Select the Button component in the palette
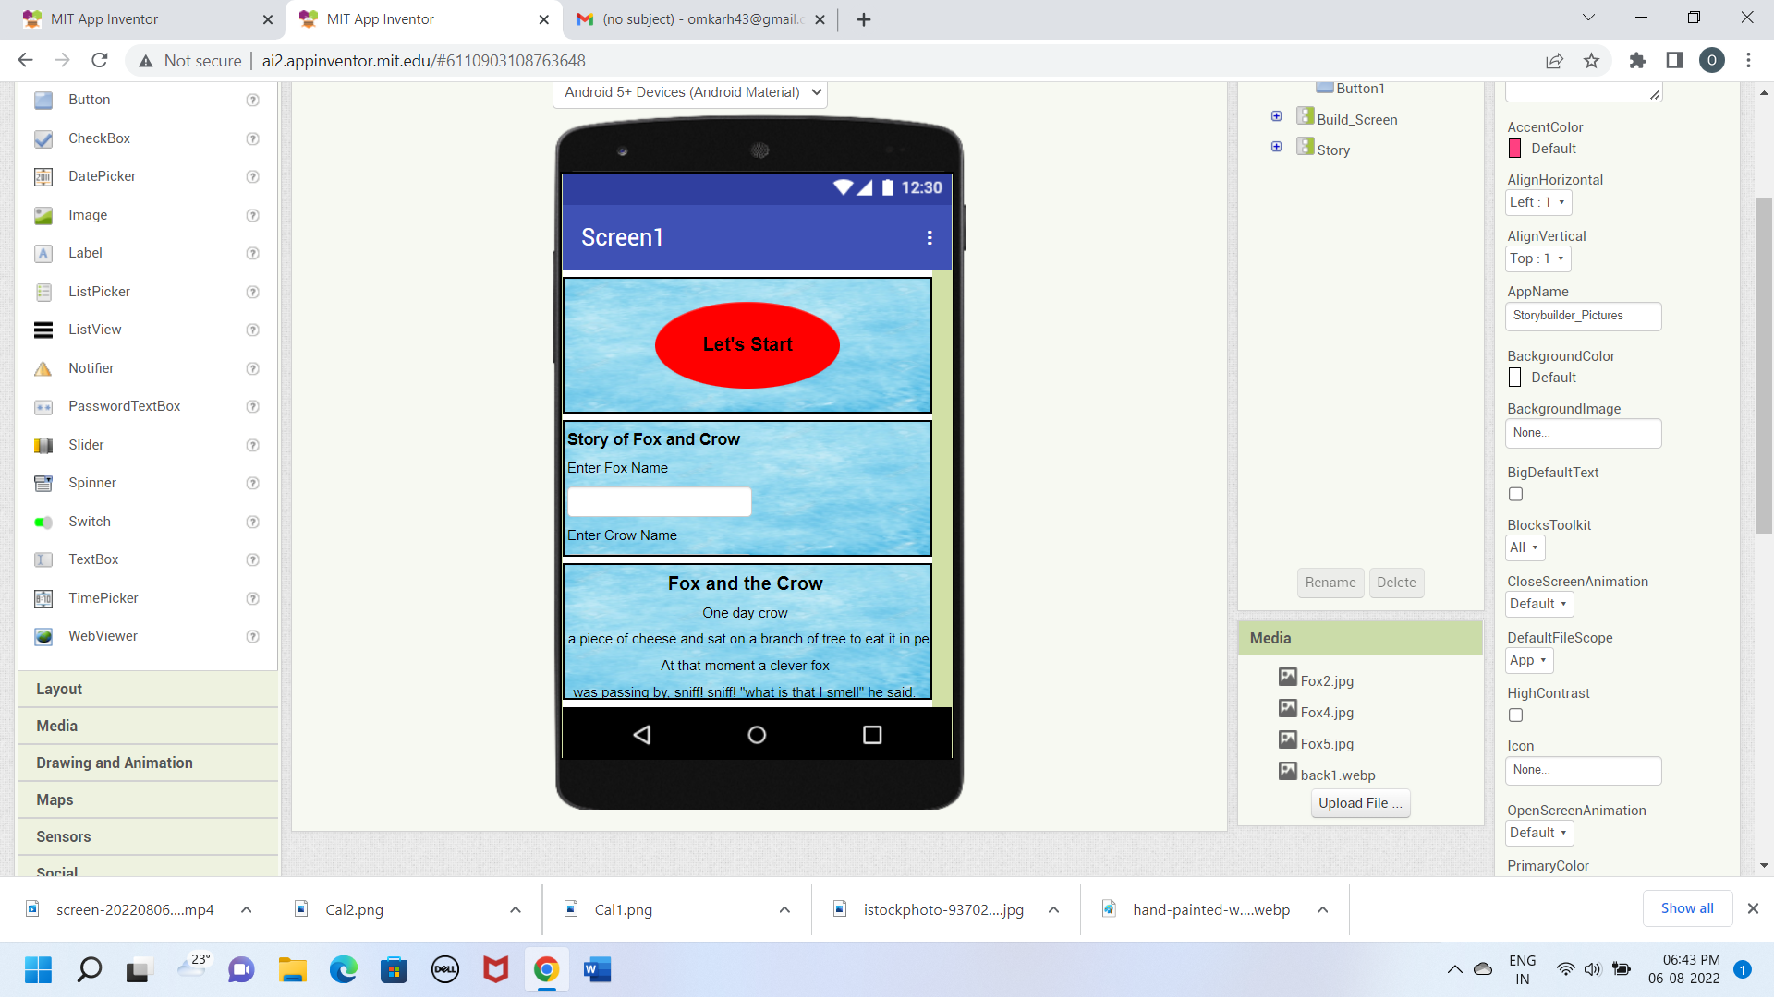Screen dimensions: 1774x997 (90, 100)
